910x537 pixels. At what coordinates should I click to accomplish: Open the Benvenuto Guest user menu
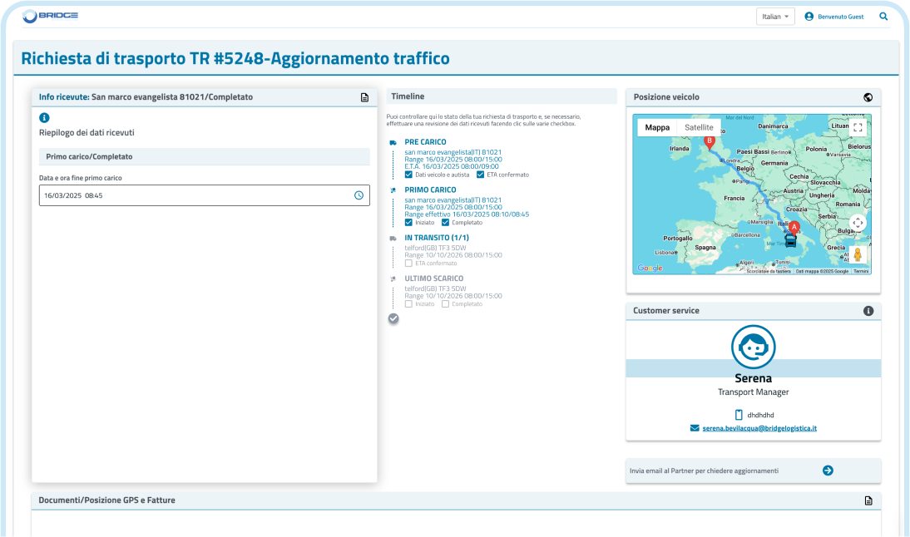click(x=834, y=17)
